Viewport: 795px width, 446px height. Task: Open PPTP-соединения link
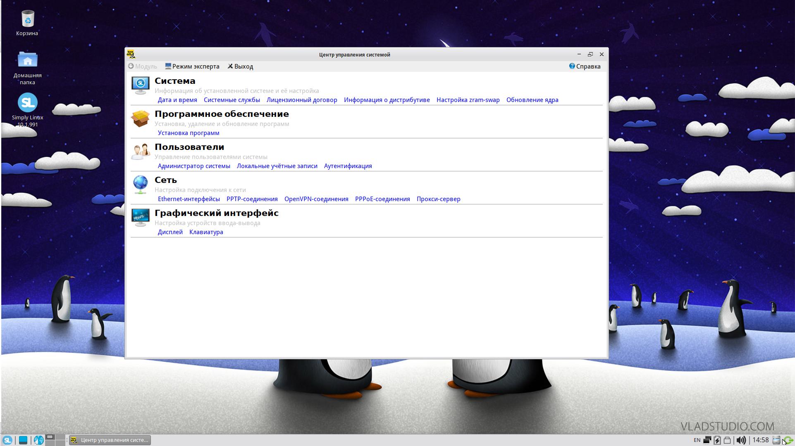point(252,199)
